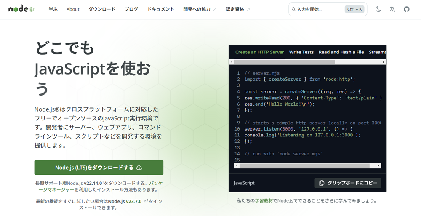Select the Write Tests tab
The height and width of the screenshot is (216, 421).
(301, 52)
